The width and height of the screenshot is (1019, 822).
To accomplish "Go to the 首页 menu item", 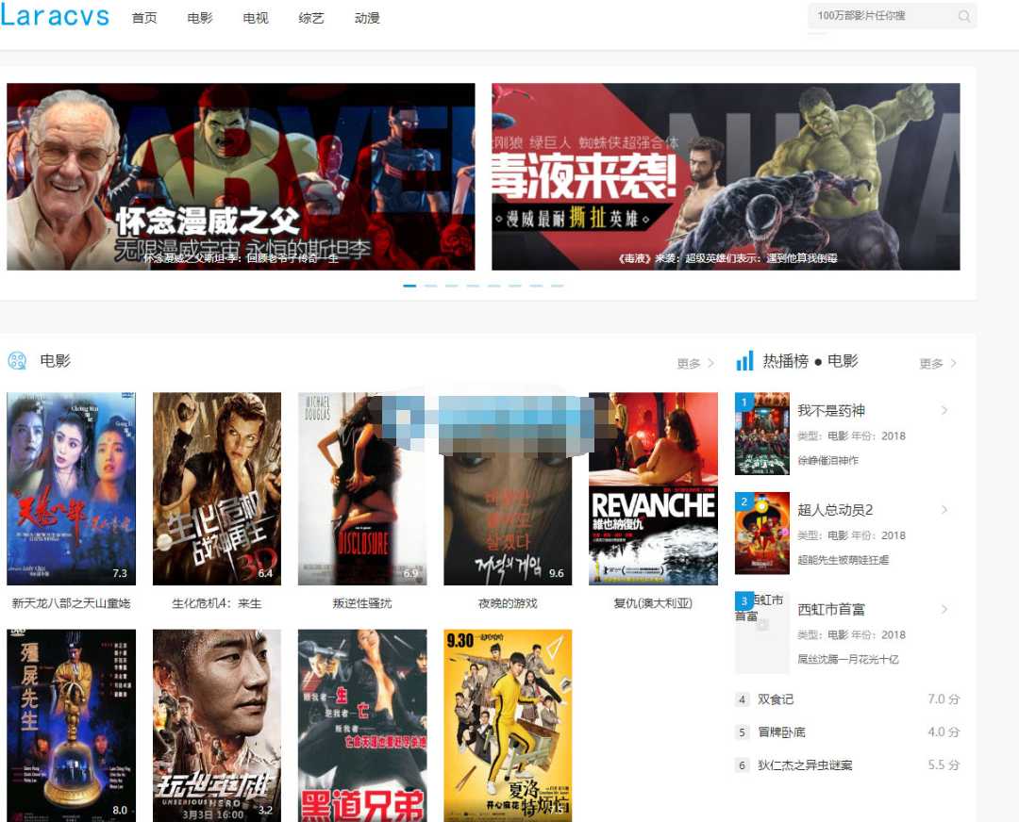I will point(144,18).
